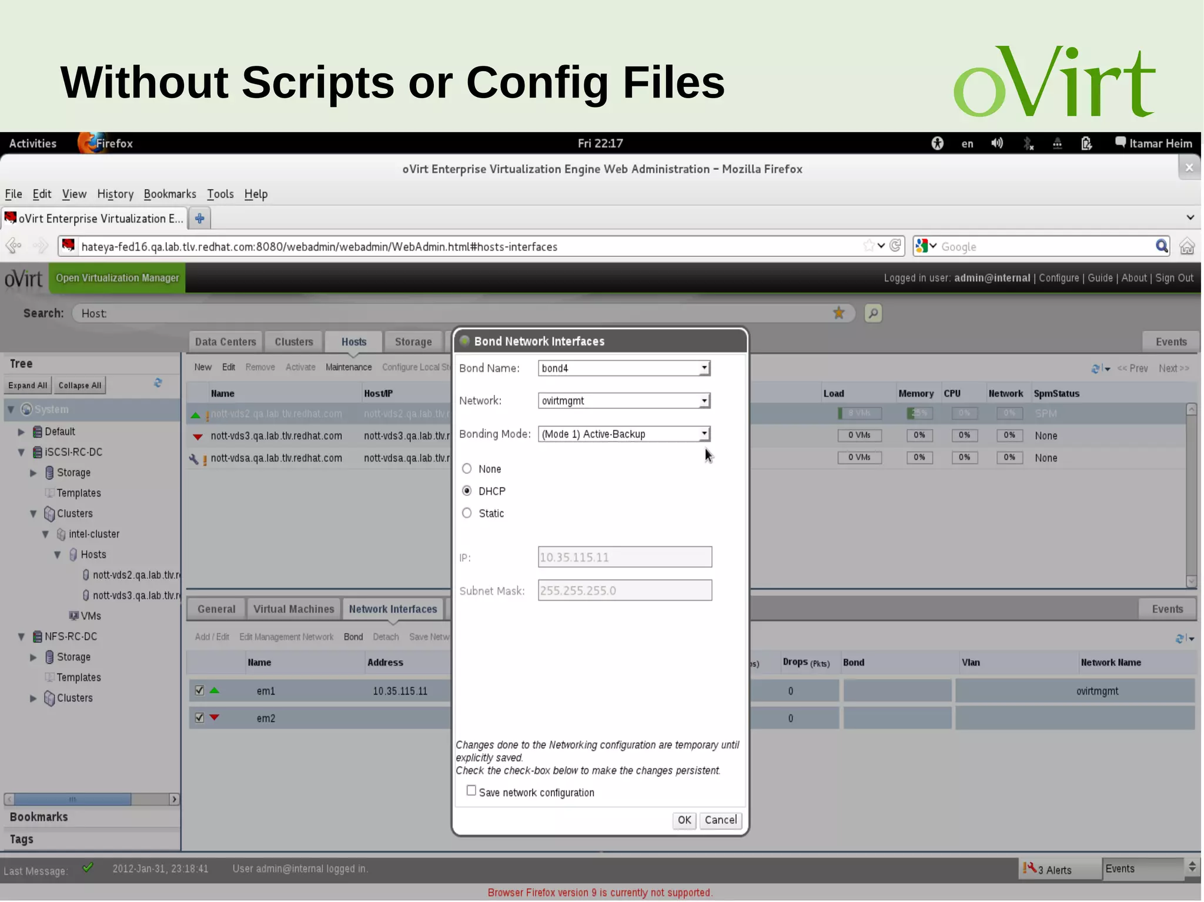This screenshot has width=1204, height=902.
Task: Click the Default data center icon
Action: coord(38,431)
